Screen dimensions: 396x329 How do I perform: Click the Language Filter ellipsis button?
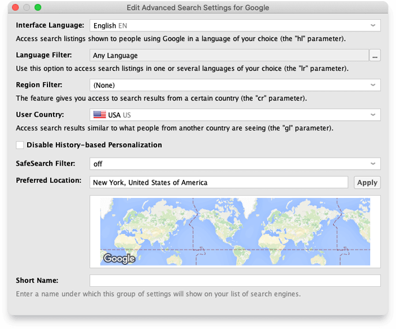(x=375, y=55)
